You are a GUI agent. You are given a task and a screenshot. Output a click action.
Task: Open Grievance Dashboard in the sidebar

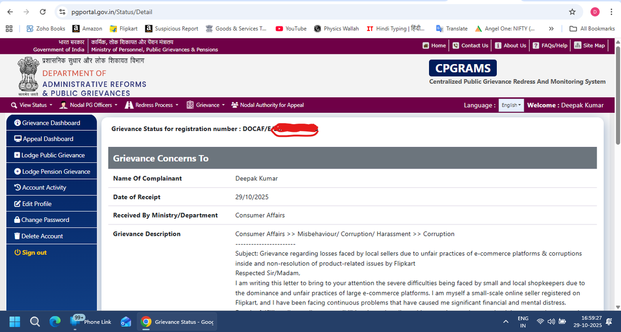51,123
